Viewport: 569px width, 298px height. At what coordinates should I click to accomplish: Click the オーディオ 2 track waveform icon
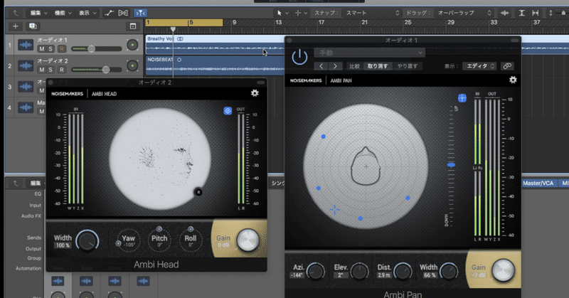coord(26,65)
